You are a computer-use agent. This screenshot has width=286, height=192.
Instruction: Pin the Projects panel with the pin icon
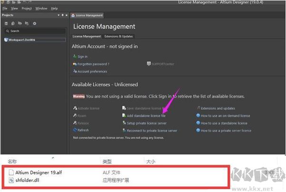[62, 15]
